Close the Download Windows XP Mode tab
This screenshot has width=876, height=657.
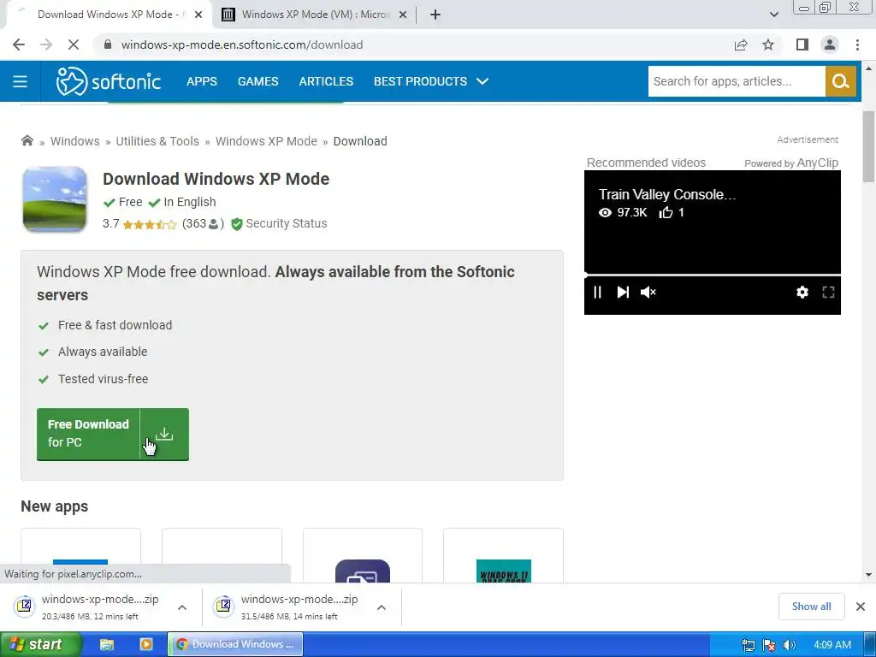click(198, 15)
